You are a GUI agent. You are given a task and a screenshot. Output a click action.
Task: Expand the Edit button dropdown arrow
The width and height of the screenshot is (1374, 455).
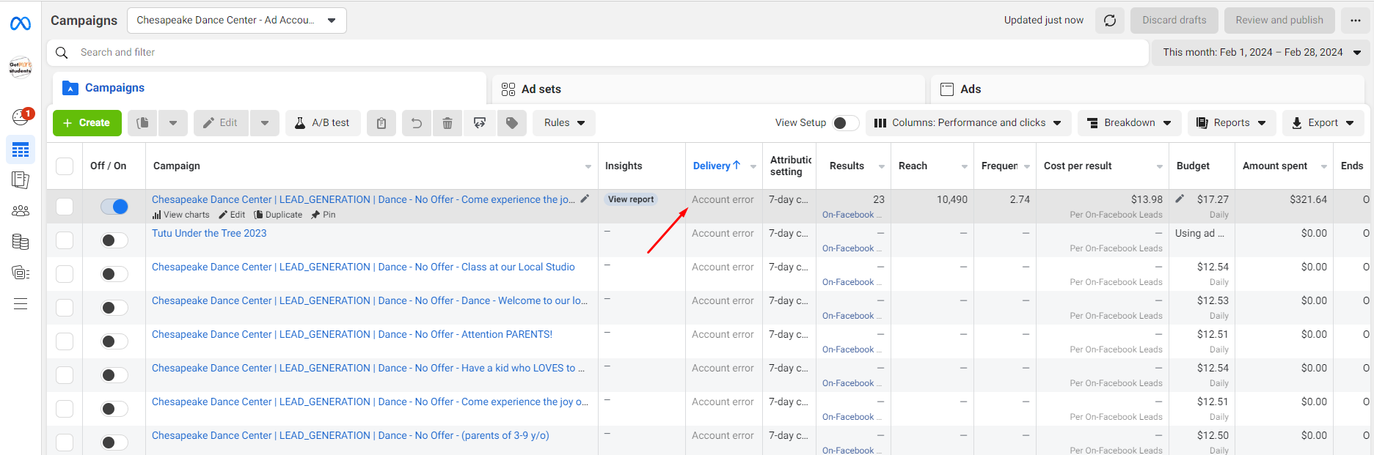[265, 123]
